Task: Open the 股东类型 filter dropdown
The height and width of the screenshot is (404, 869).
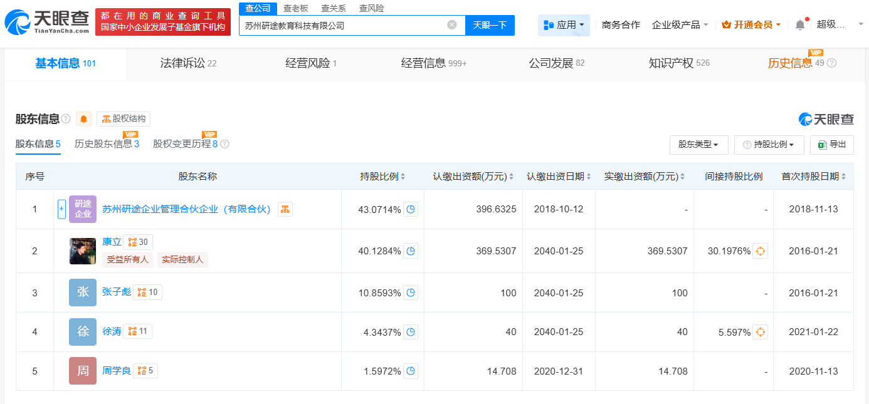Action: (x=698, y=145)
